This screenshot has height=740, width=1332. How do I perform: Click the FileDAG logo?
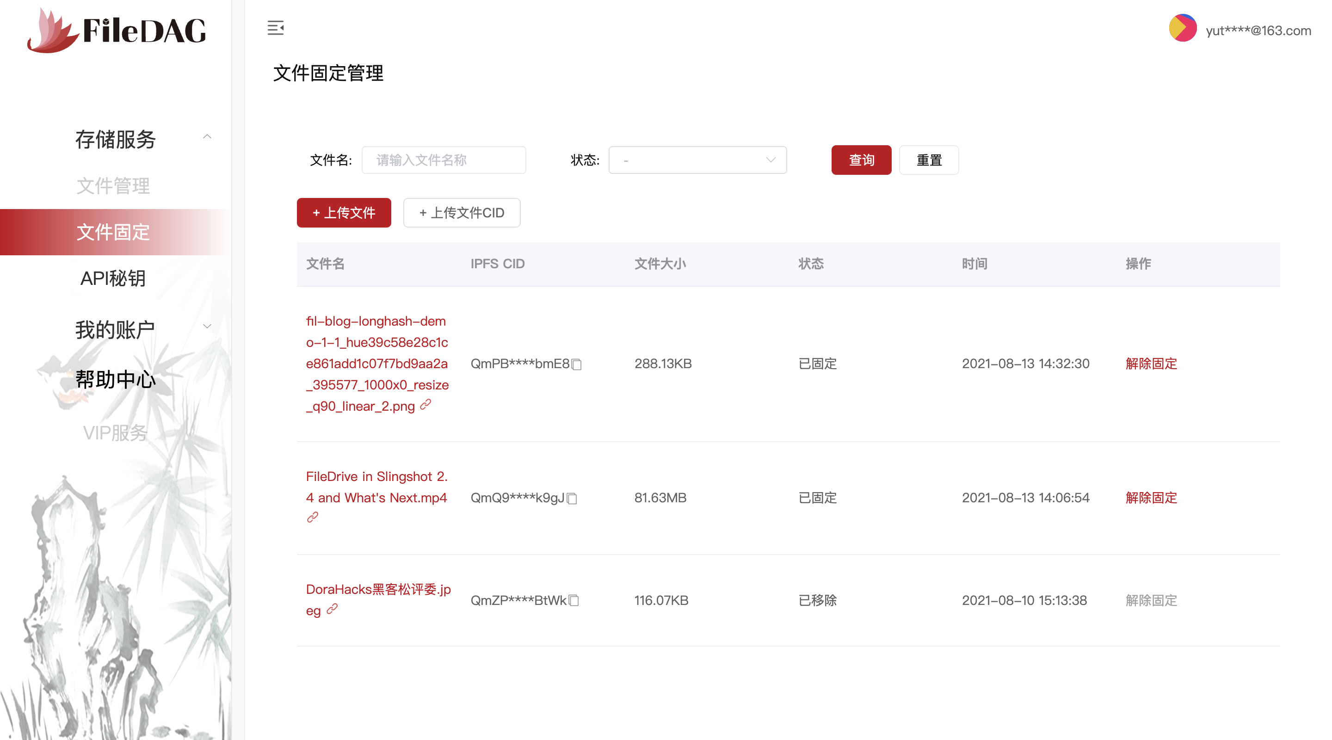click(x=117, y=31)
